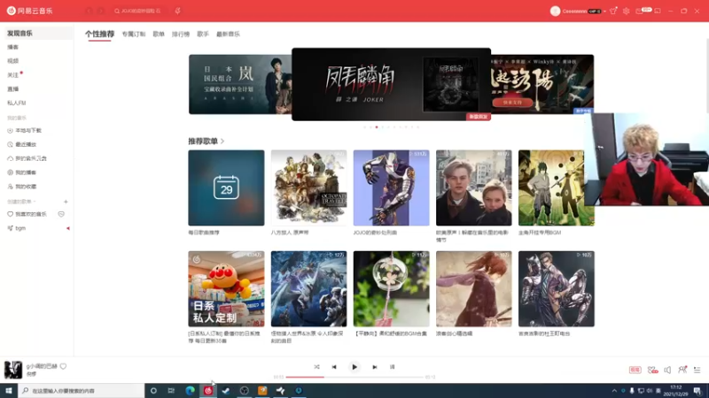The height and width of the screenshot is (398, 709).
Task: Switch to the 专属定制 tab
Action: (x=134, y=34)
